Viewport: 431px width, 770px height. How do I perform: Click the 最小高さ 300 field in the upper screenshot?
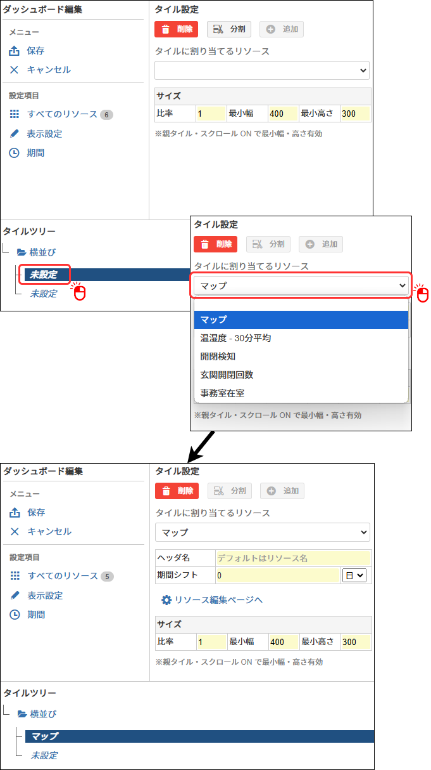[355, 114]
